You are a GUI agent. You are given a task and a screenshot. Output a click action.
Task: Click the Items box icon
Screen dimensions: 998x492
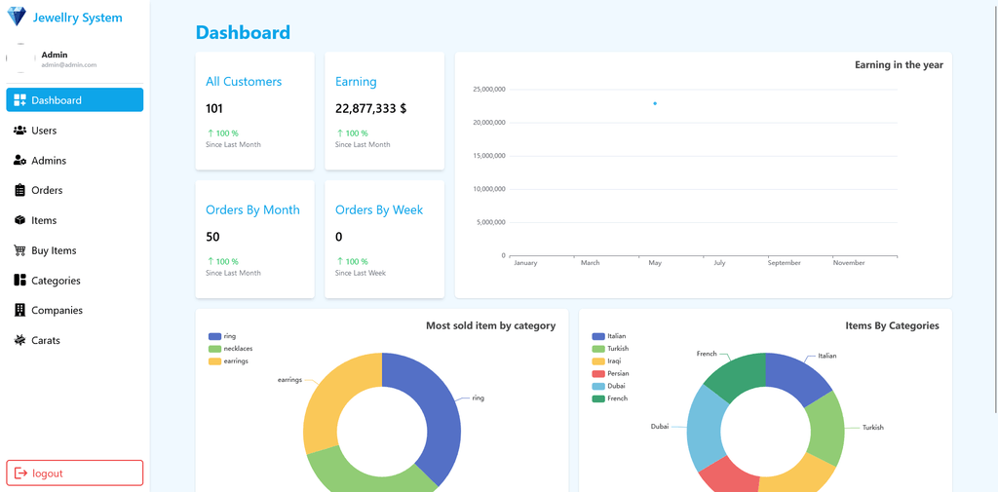coord(19,221)
